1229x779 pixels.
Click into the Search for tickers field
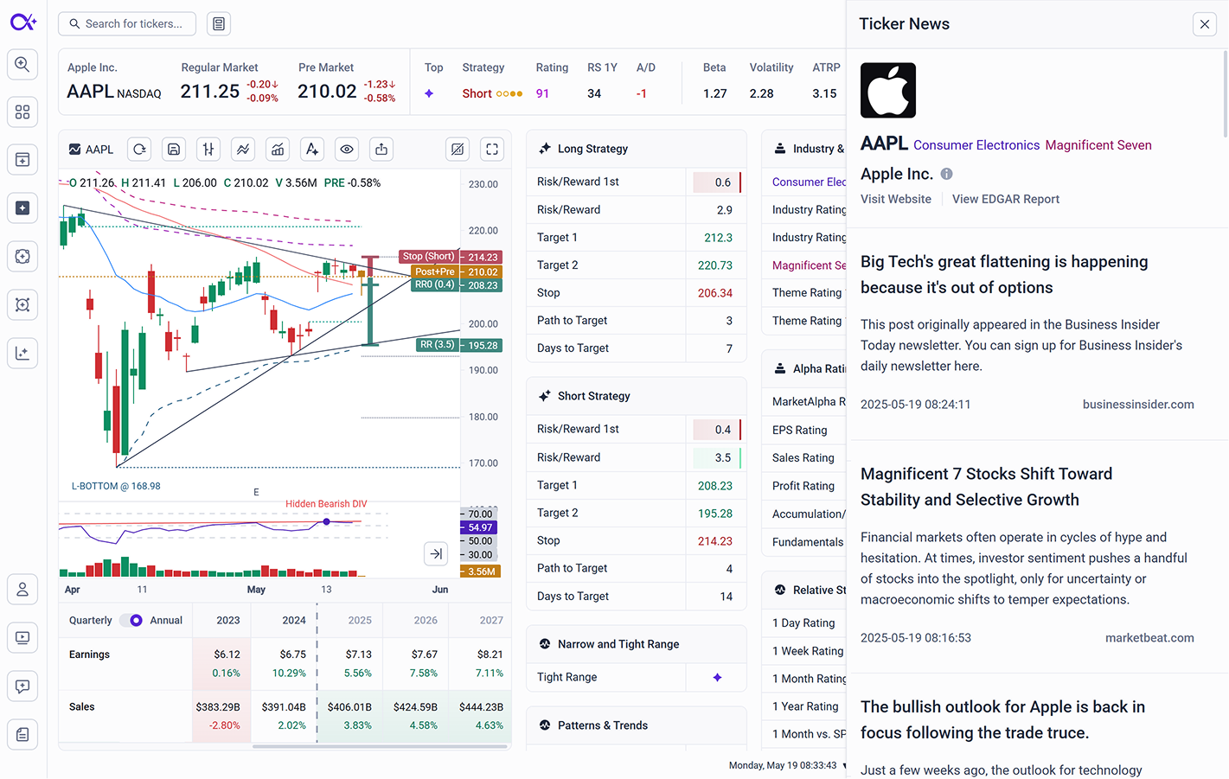point(127,24)
